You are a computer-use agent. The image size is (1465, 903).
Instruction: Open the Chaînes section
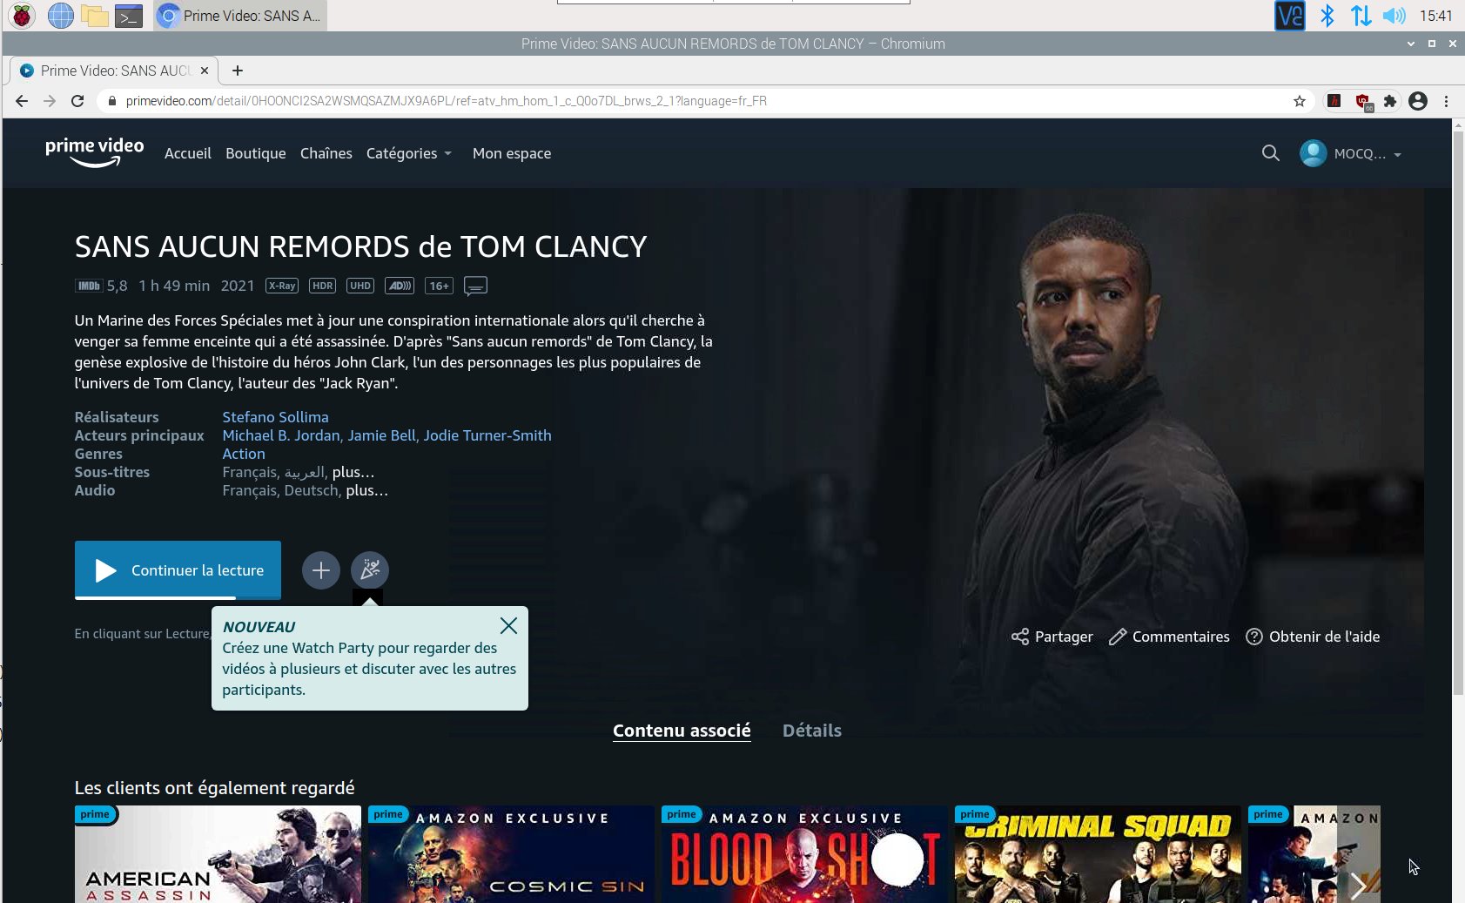pos(326,153)
